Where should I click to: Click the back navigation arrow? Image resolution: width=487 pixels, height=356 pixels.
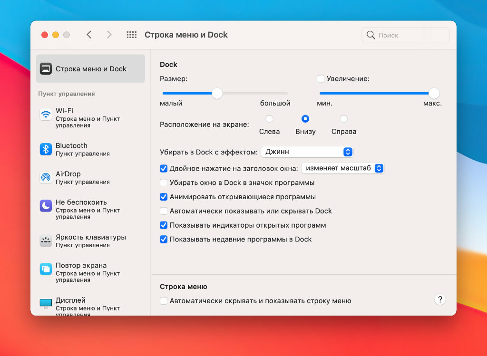(89, 35)
